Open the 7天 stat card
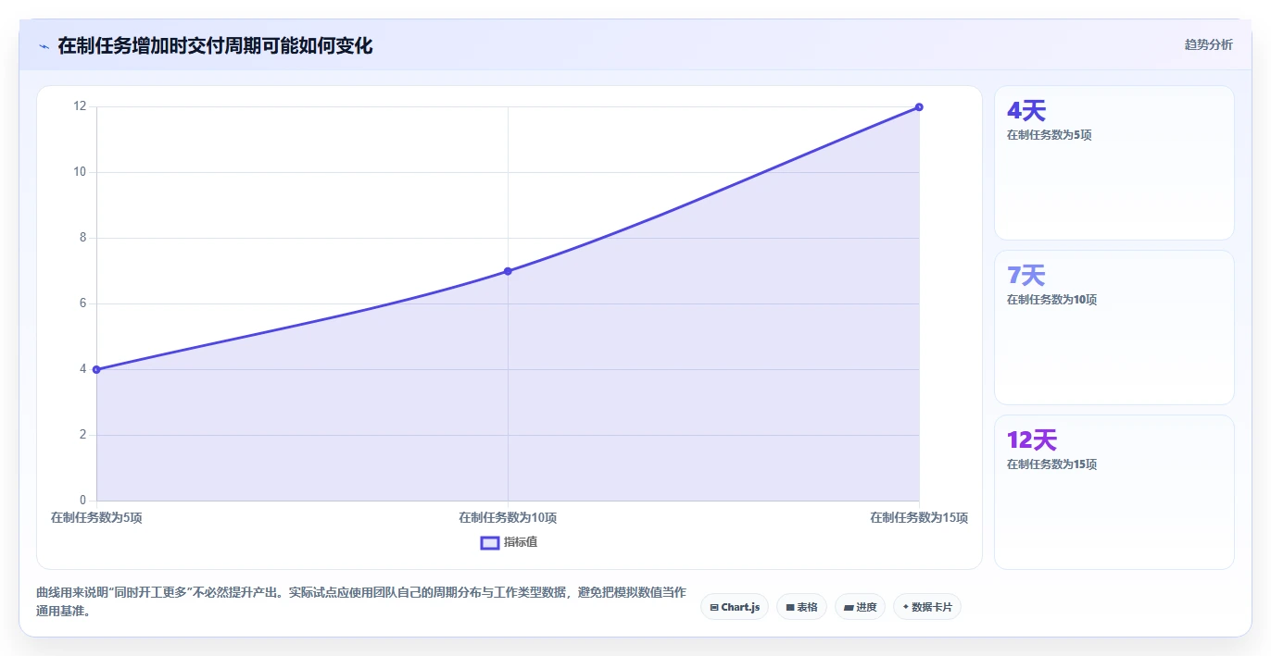This screenshot has height=656, width=1271. [1114, 328]
